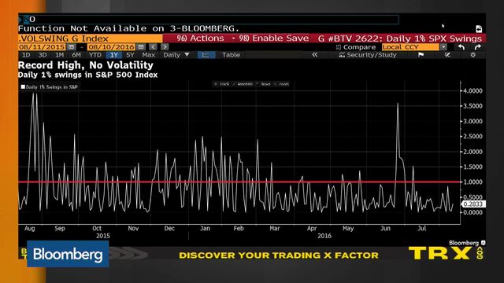Toggle the Compare checkbox

tap(339, 47)
